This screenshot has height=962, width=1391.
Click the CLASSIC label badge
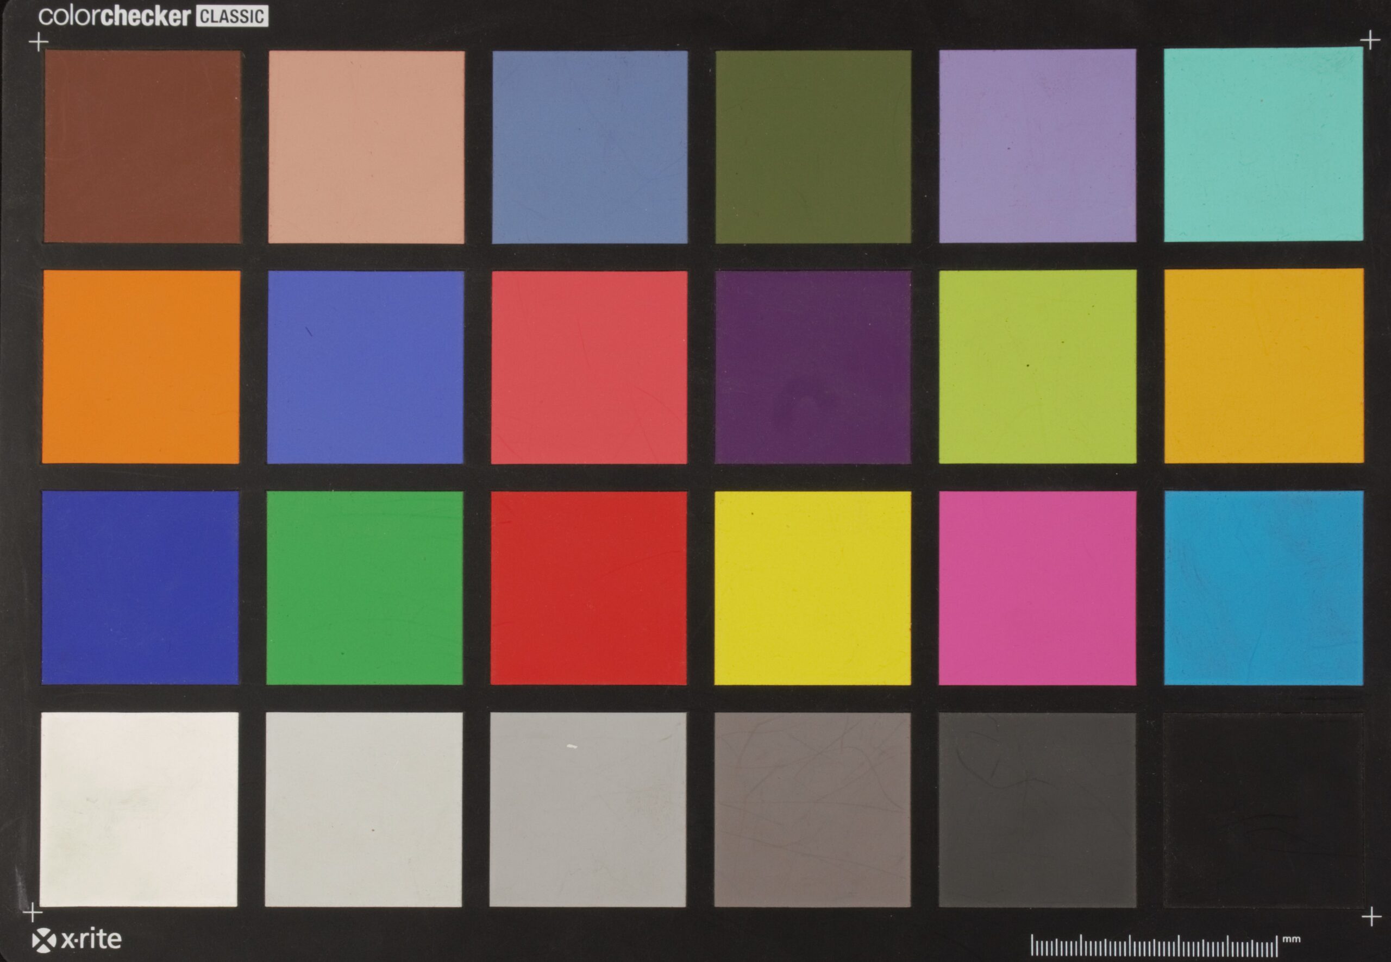click(232, 16)
